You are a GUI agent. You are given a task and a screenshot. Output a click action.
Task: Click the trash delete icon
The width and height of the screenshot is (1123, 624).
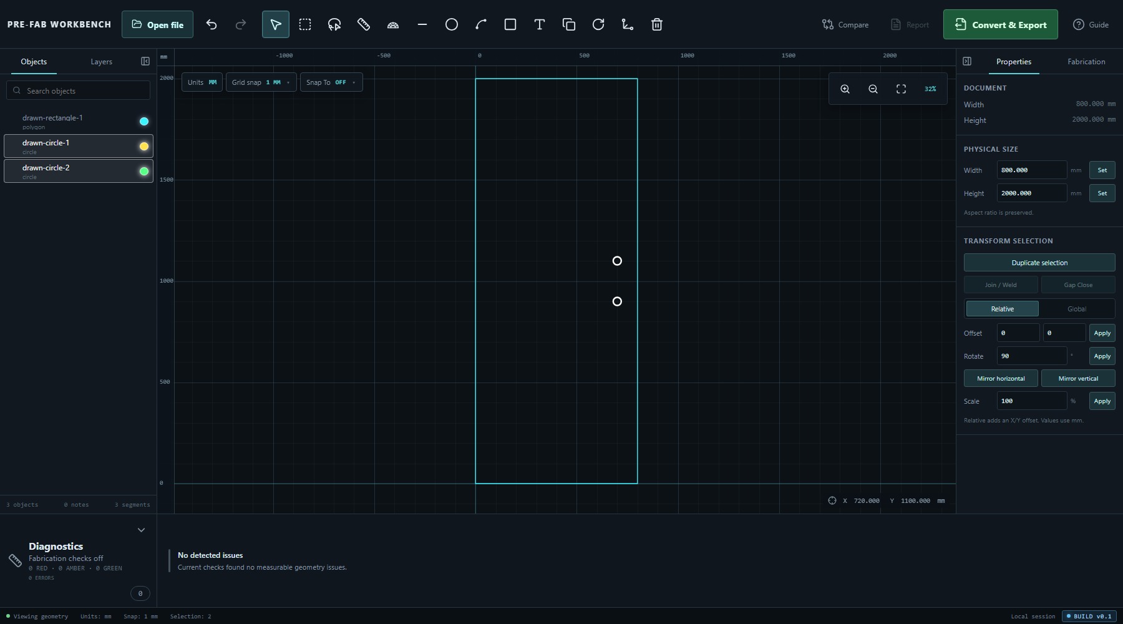657,24
